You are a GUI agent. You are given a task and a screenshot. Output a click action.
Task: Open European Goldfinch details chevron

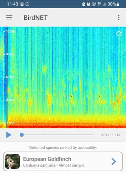(x=114, y=161)
